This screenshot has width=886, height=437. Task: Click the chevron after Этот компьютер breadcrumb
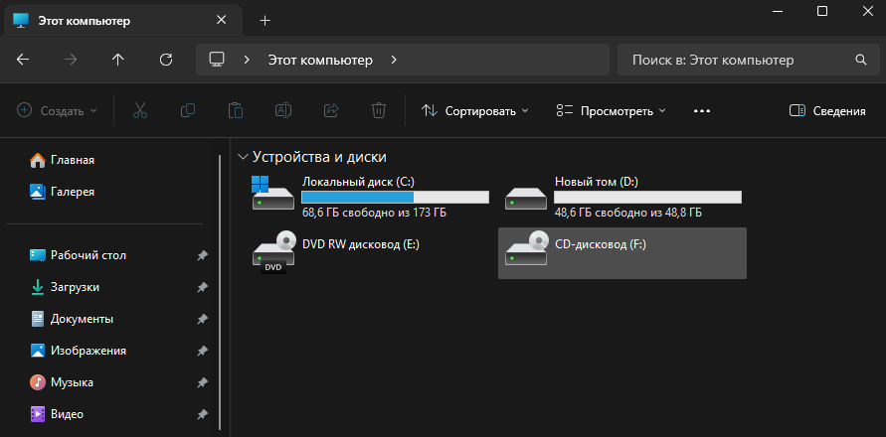(x=394, y=60)
